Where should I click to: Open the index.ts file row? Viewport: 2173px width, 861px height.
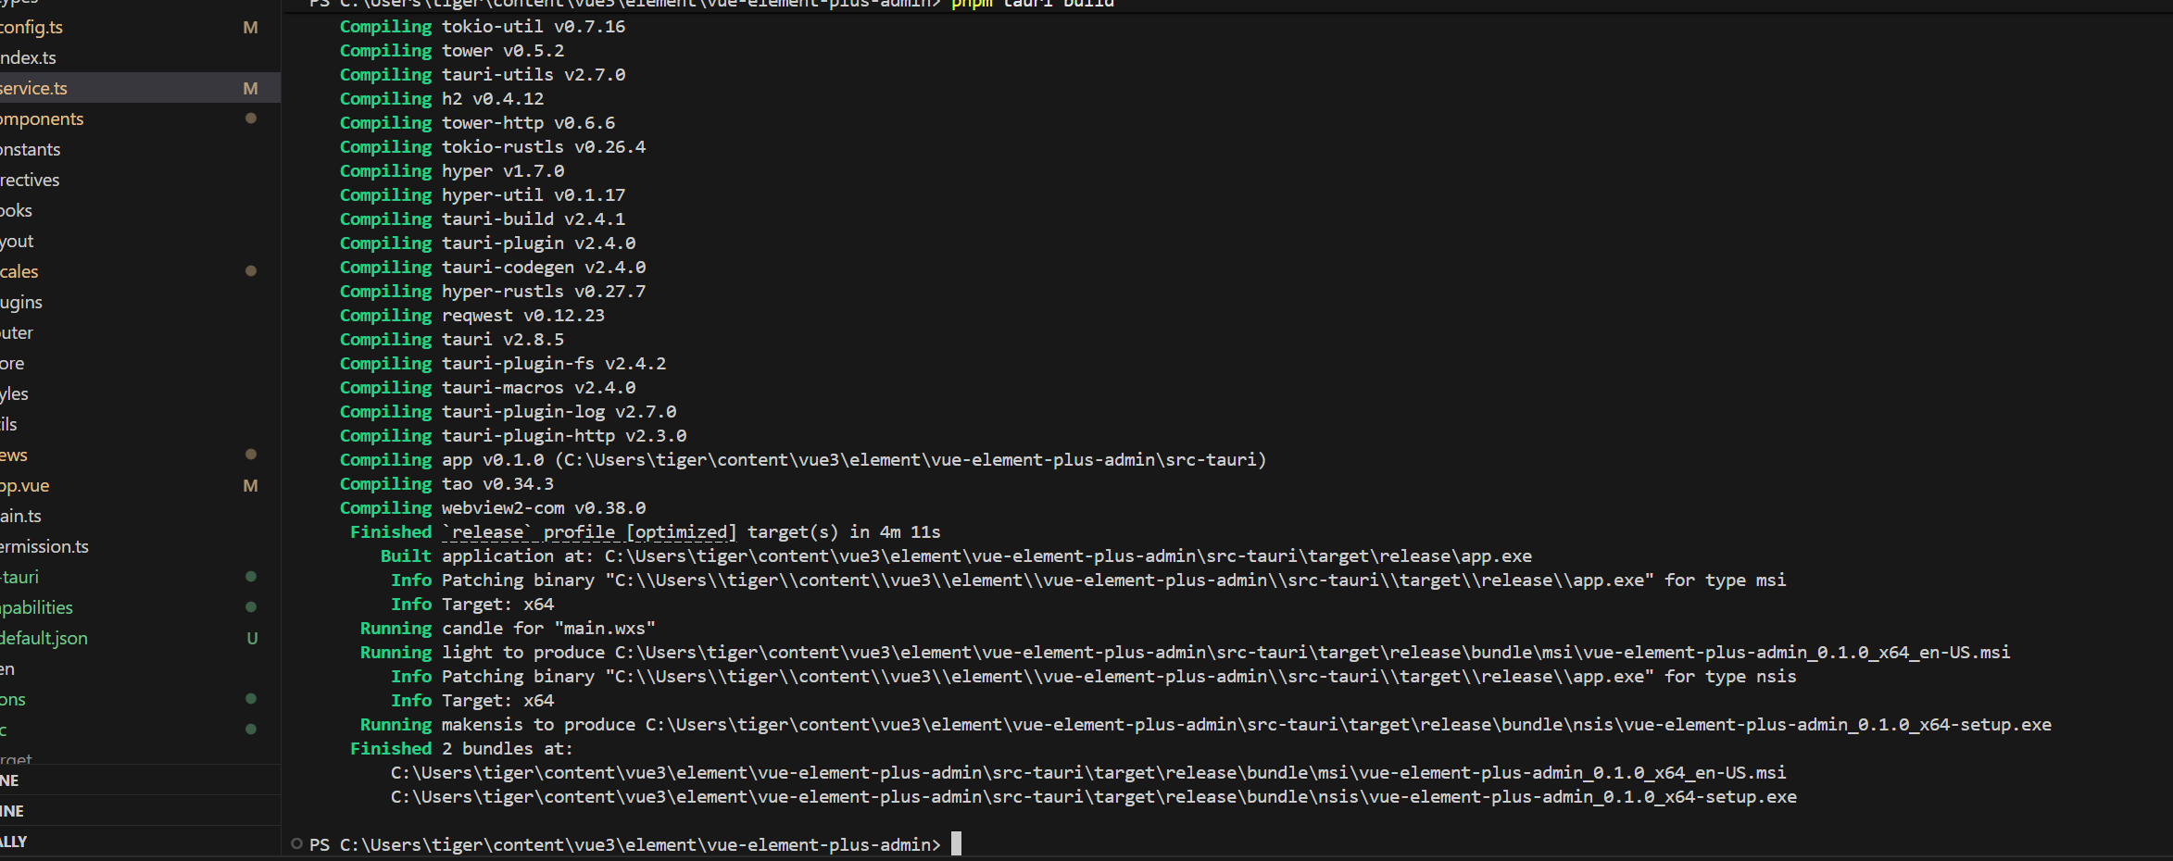139,57
